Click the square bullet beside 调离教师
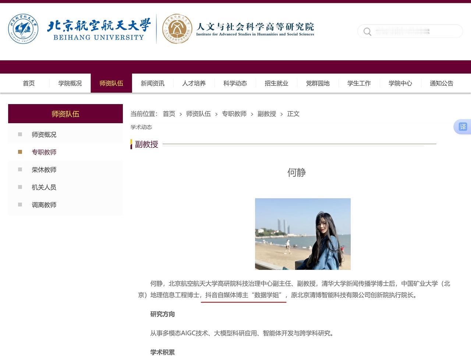This screenshot has height=364, width=471. 20,204
